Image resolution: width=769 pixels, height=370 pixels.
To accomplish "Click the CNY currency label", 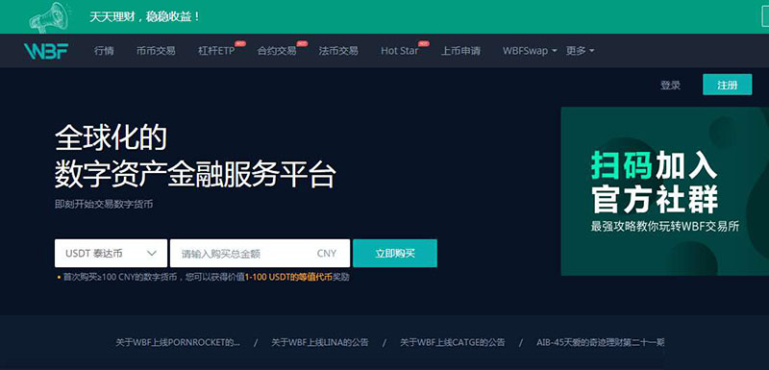I will [327, 254].
